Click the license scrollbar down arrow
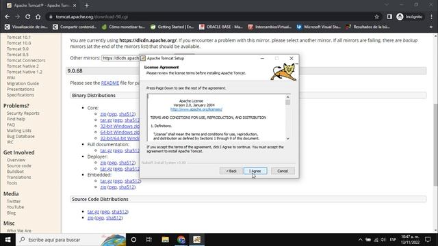 (x=287, y=139)
